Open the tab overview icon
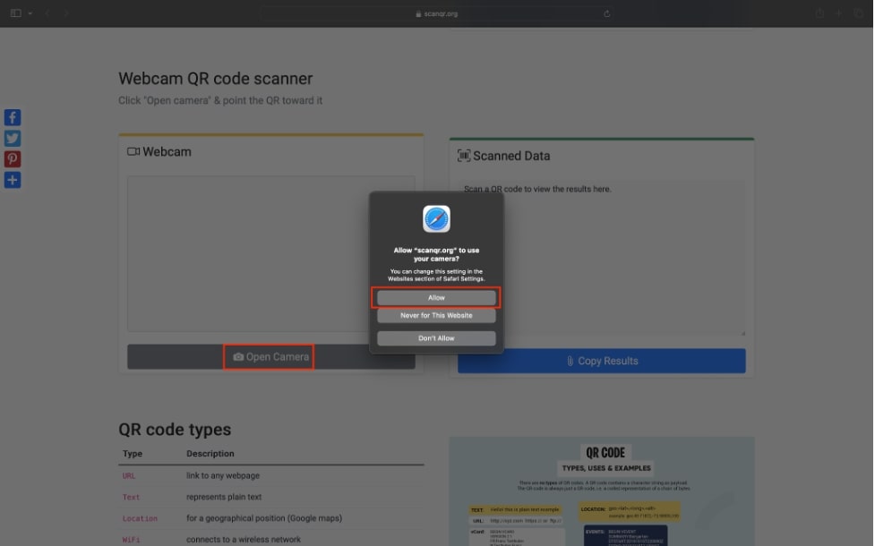 pos(859,13)
